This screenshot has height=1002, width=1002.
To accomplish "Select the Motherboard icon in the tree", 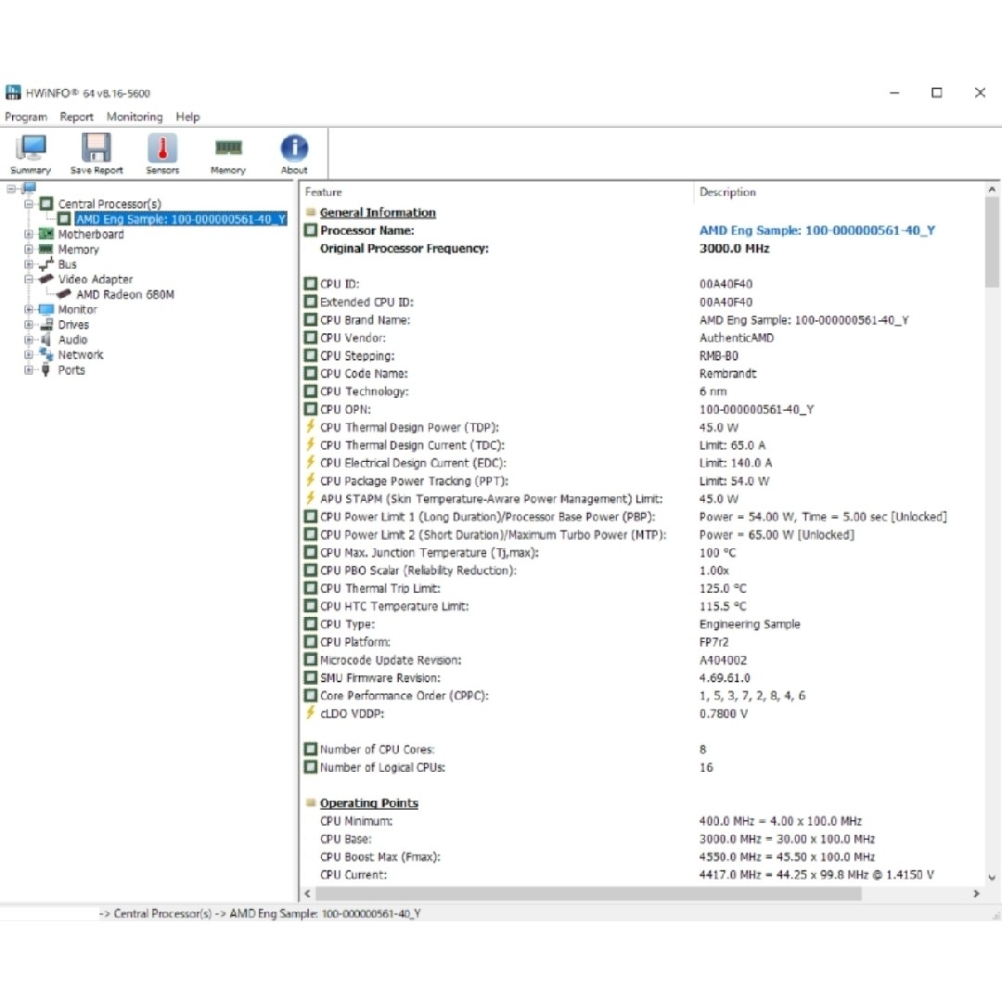I will click(x=46, y=234).
